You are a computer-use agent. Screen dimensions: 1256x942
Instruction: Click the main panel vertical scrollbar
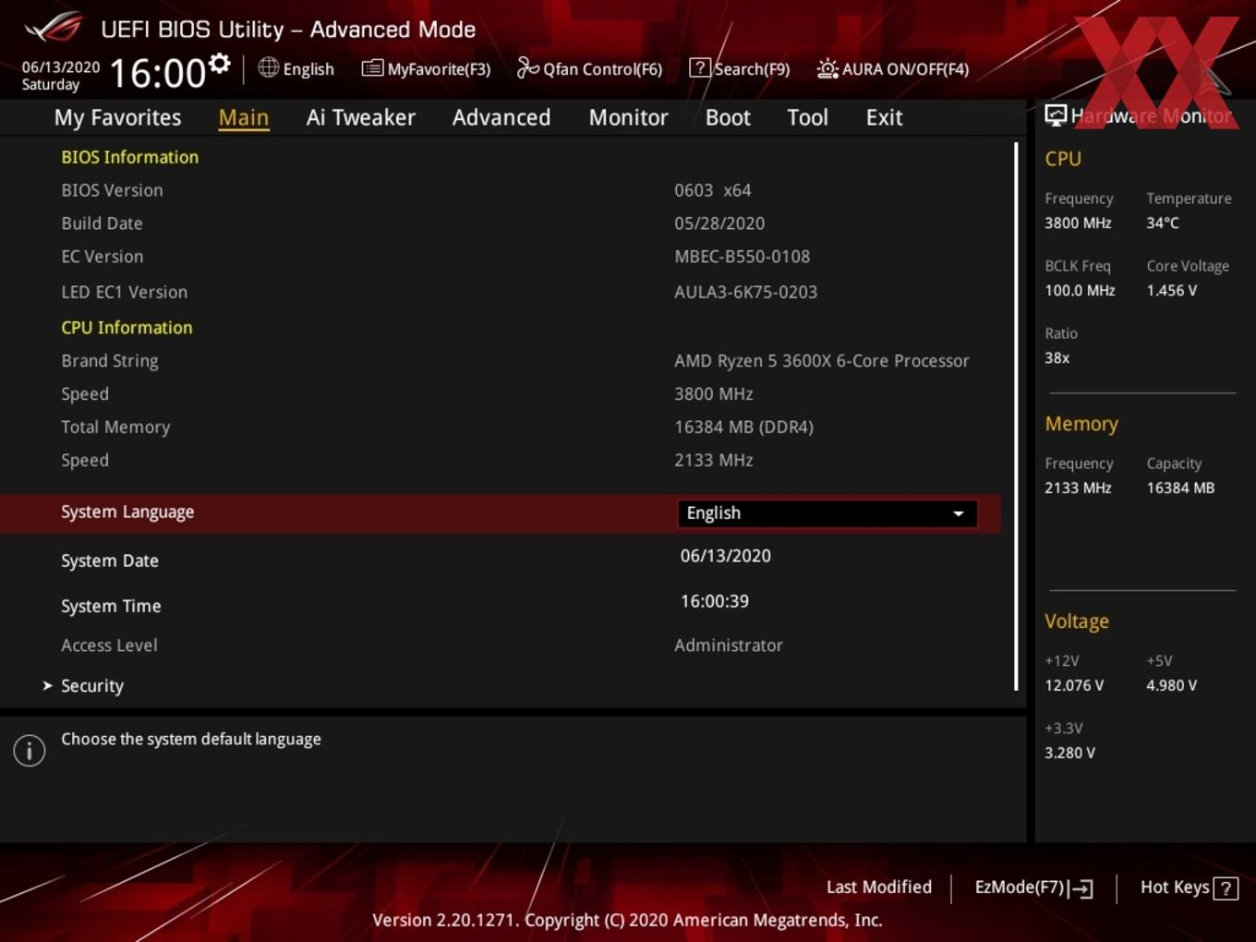point(1016,416)
